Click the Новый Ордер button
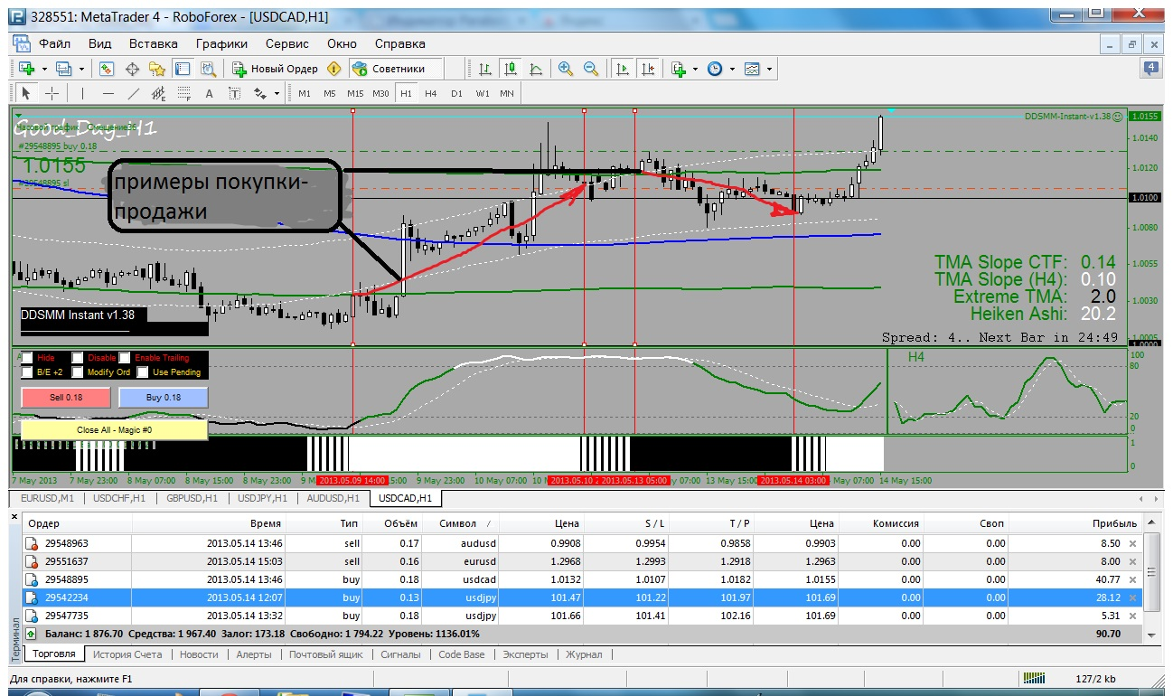 pyautogui.click(x=275, y=69)
